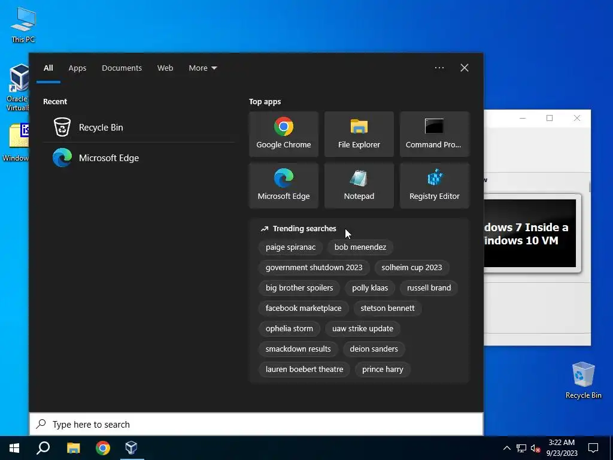This screenshot has width=613, height=460.
Task: Search trending 'polly klaas'
Action: tap(370, 287)
